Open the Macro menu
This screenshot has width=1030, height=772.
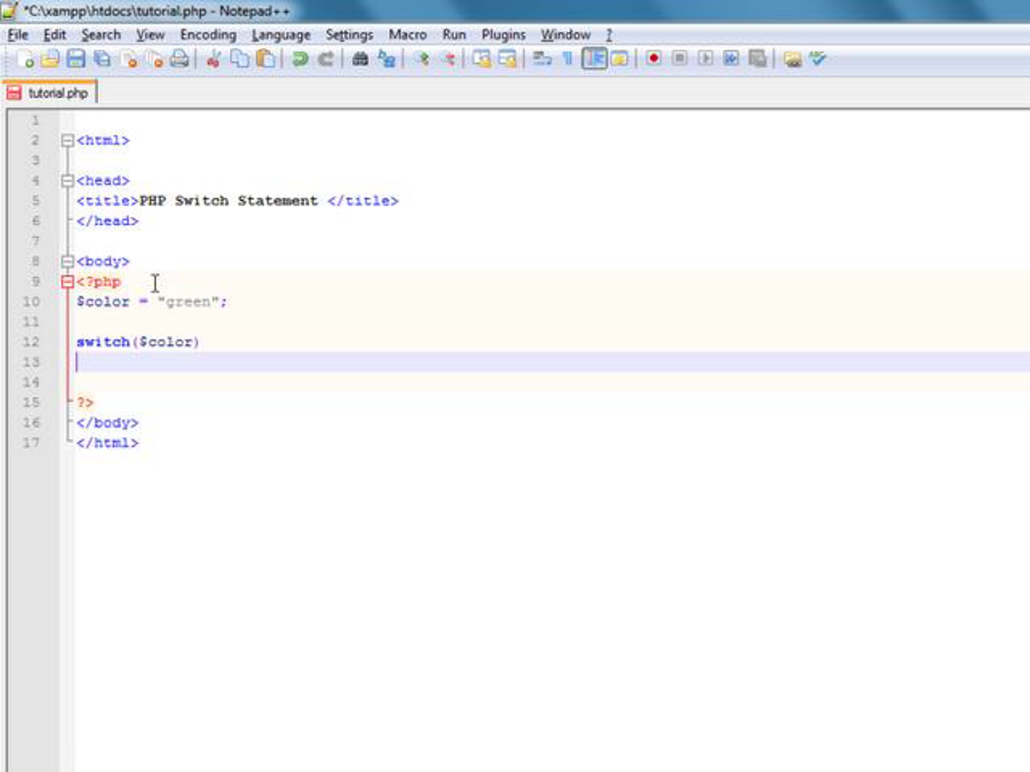tap(407, 35)
